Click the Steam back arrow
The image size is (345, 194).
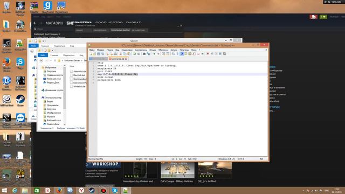(35, 23)
